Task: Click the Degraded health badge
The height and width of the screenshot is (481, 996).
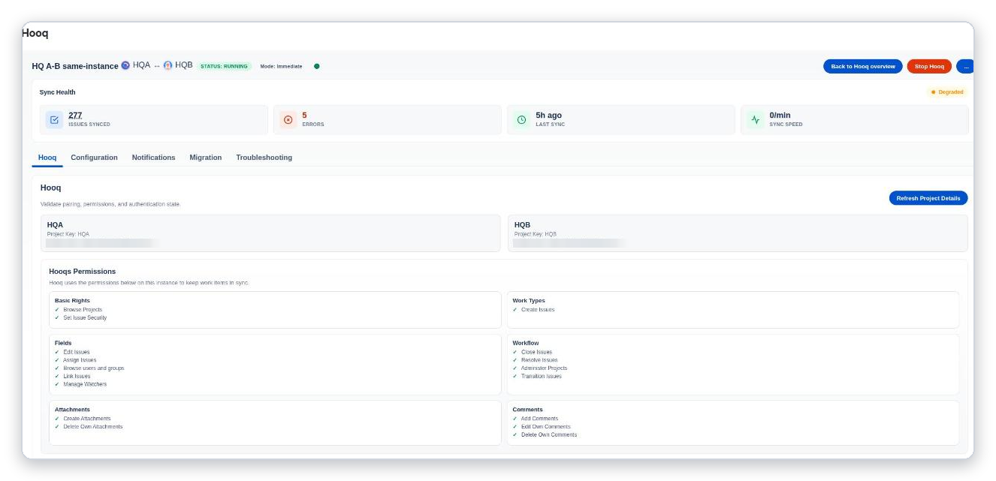Action: point(947,92)
